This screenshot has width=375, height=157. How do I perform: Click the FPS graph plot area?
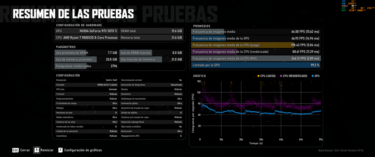[261, 109]
